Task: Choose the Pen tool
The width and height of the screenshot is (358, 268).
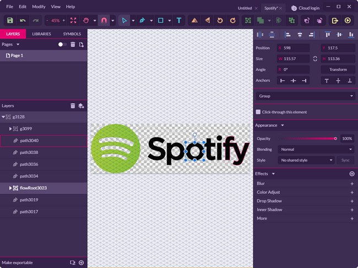Action: coord(142,20)
